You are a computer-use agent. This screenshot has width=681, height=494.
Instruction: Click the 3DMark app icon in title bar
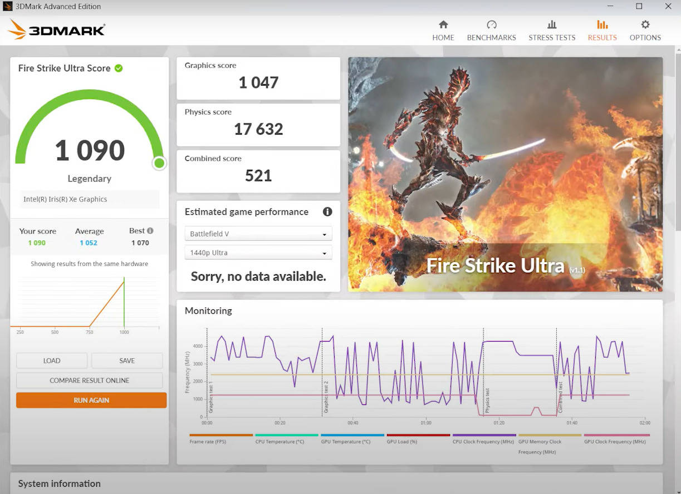pos(7,7)
